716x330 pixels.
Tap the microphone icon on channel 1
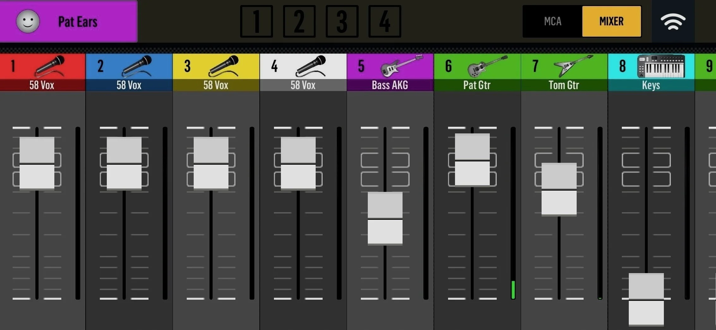(x=50, y=66)
